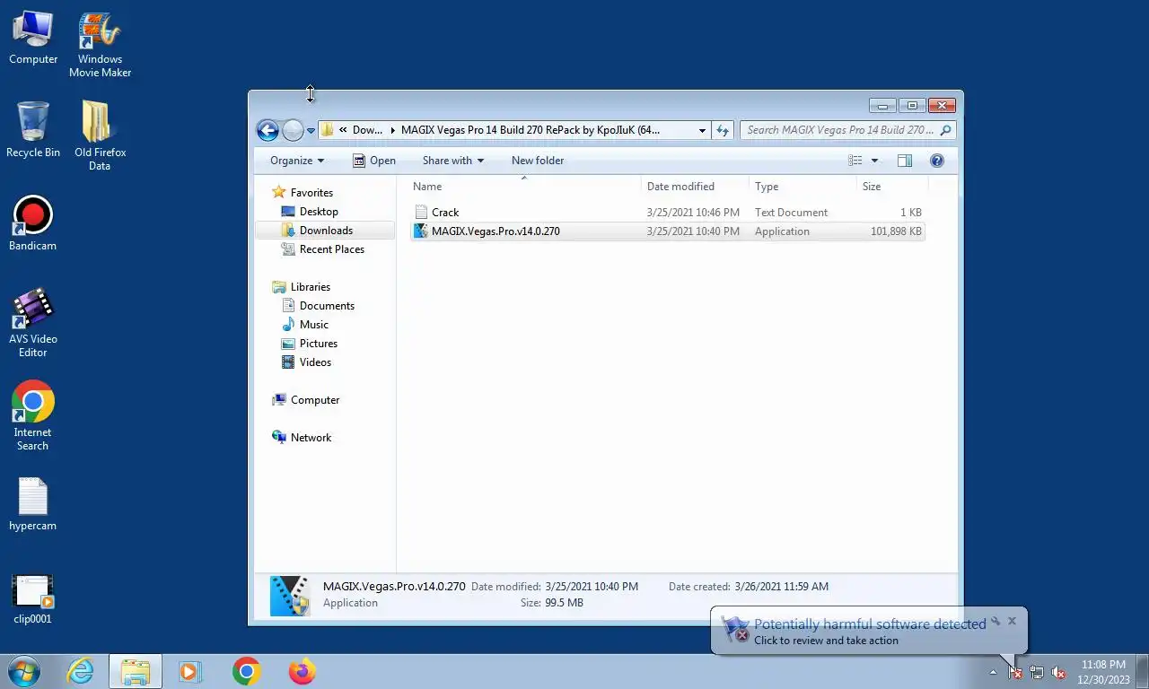Change your view icon button
This screenshot has height=689, width=1149.
[x=855, y=161]
